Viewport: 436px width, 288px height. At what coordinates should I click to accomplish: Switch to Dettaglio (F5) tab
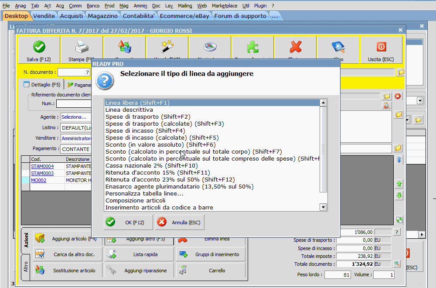[x=42, y=85]
